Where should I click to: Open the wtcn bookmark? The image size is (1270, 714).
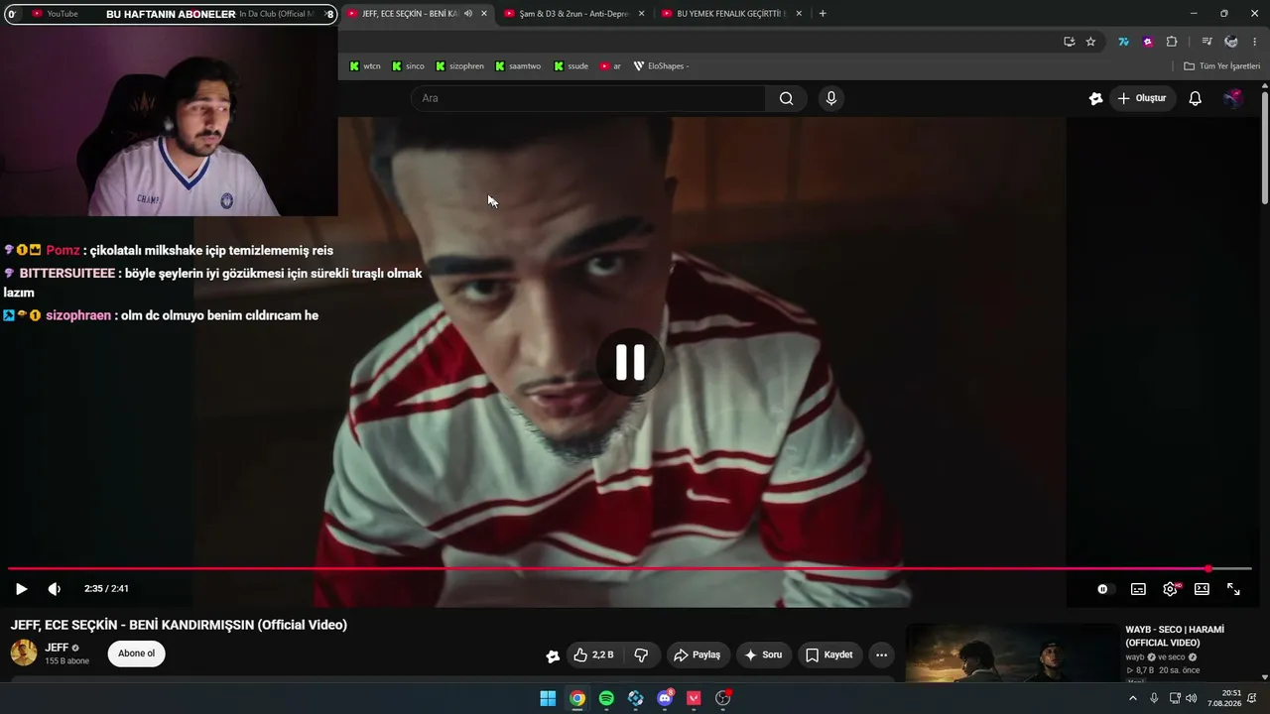point(365,66)
